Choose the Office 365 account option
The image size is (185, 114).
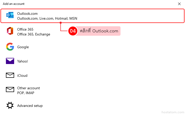point(25,29)
